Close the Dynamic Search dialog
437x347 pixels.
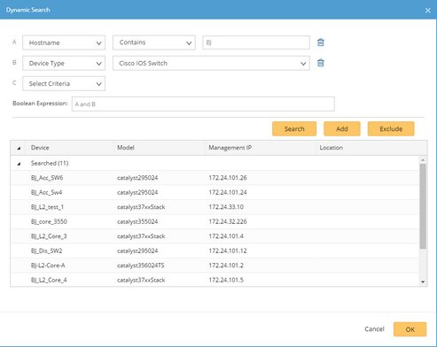(427, 11)
